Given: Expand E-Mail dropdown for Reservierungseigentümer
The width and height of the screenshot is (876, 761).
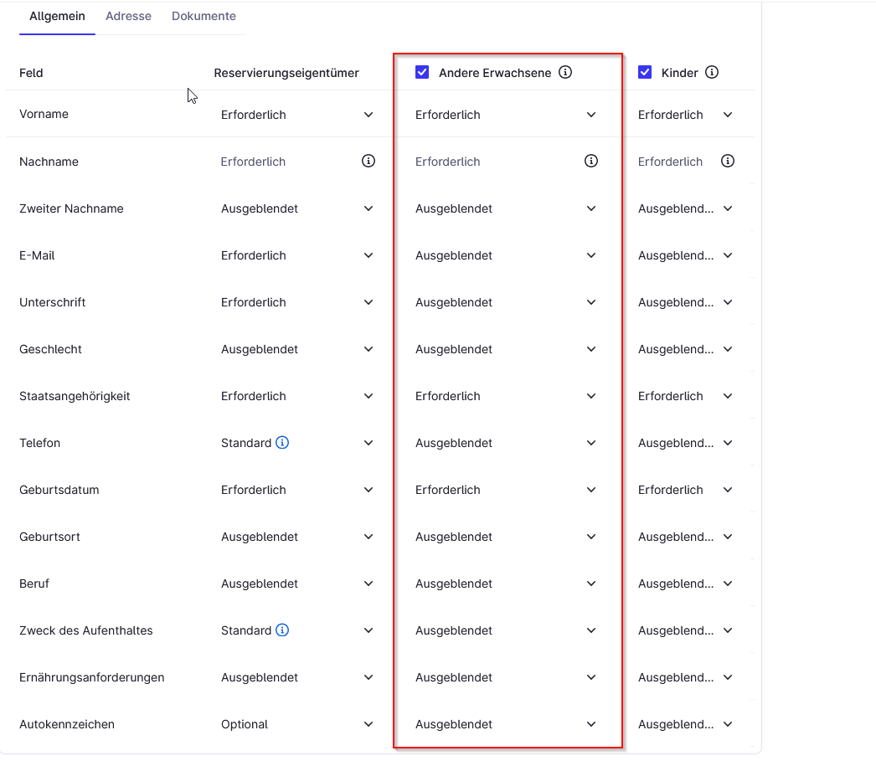Looking at the screenshot, I should click(x=297, y=255).
